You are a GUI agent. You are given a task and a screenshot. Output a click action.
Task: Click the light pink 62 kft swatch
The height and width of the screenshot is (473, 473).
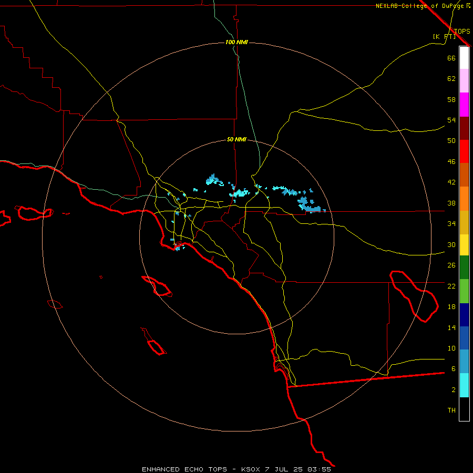click(464, 80)
